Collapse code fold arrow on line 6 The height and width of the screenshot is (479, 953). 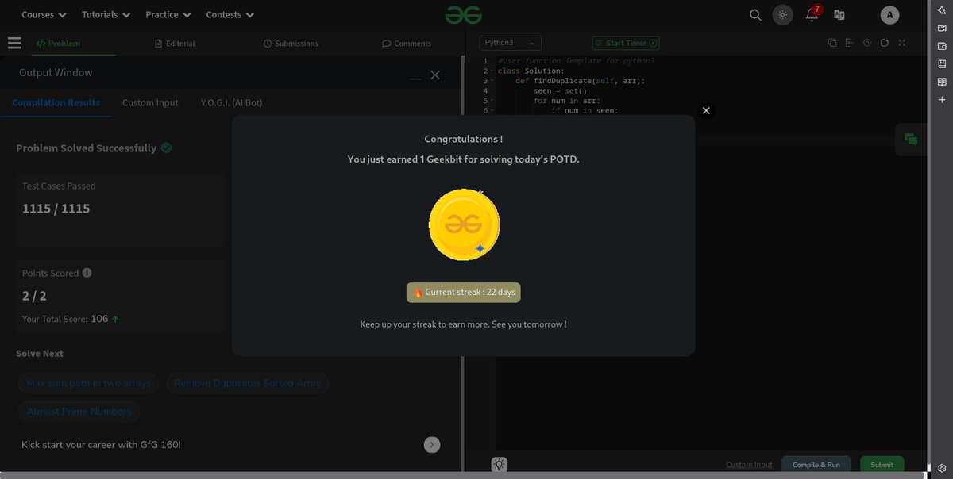click(492, 110)
